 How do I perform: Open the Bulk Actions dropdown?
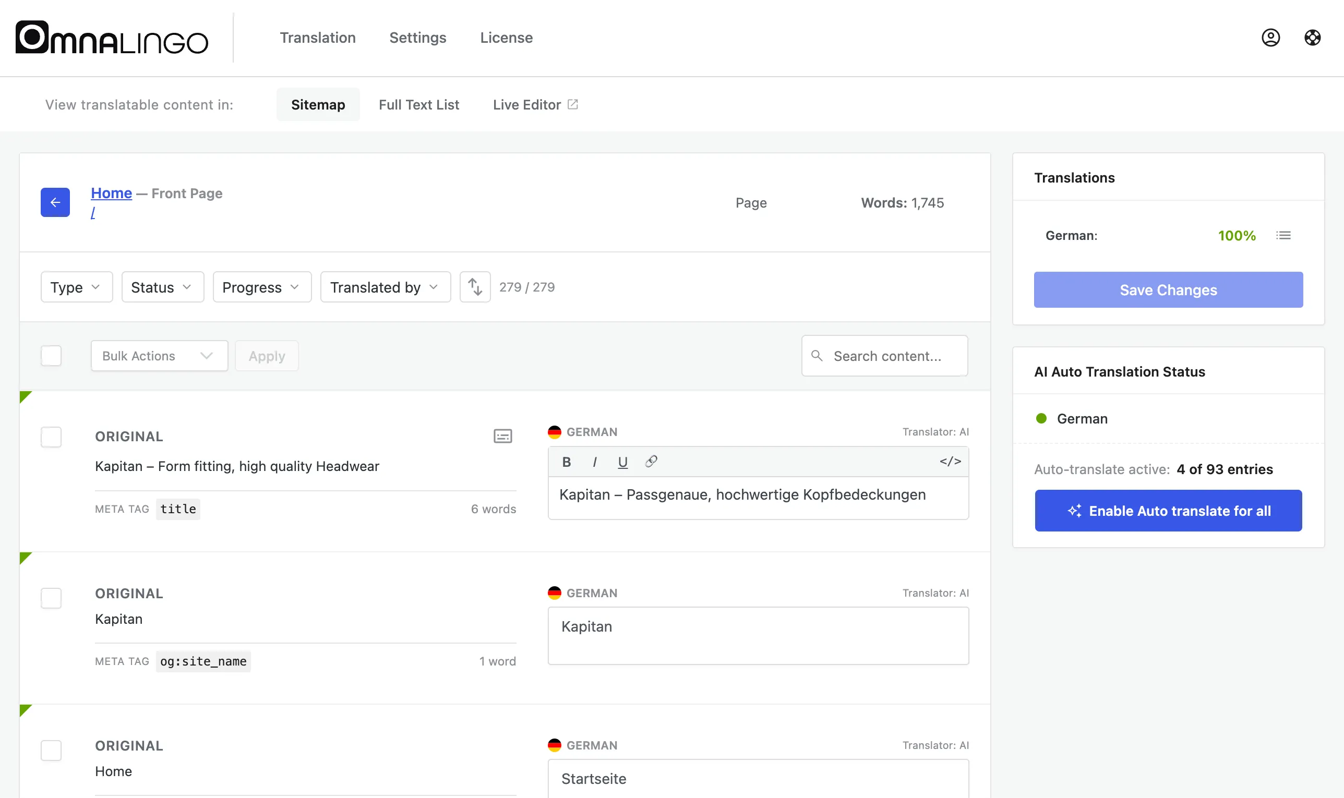click(159, 355)
